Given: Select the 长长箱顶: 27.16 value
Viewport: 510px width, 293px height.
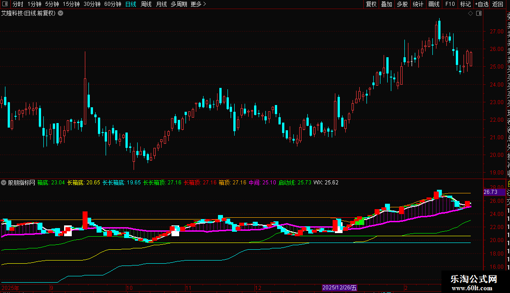Looking at the screenshot, I should click(162, 183).
